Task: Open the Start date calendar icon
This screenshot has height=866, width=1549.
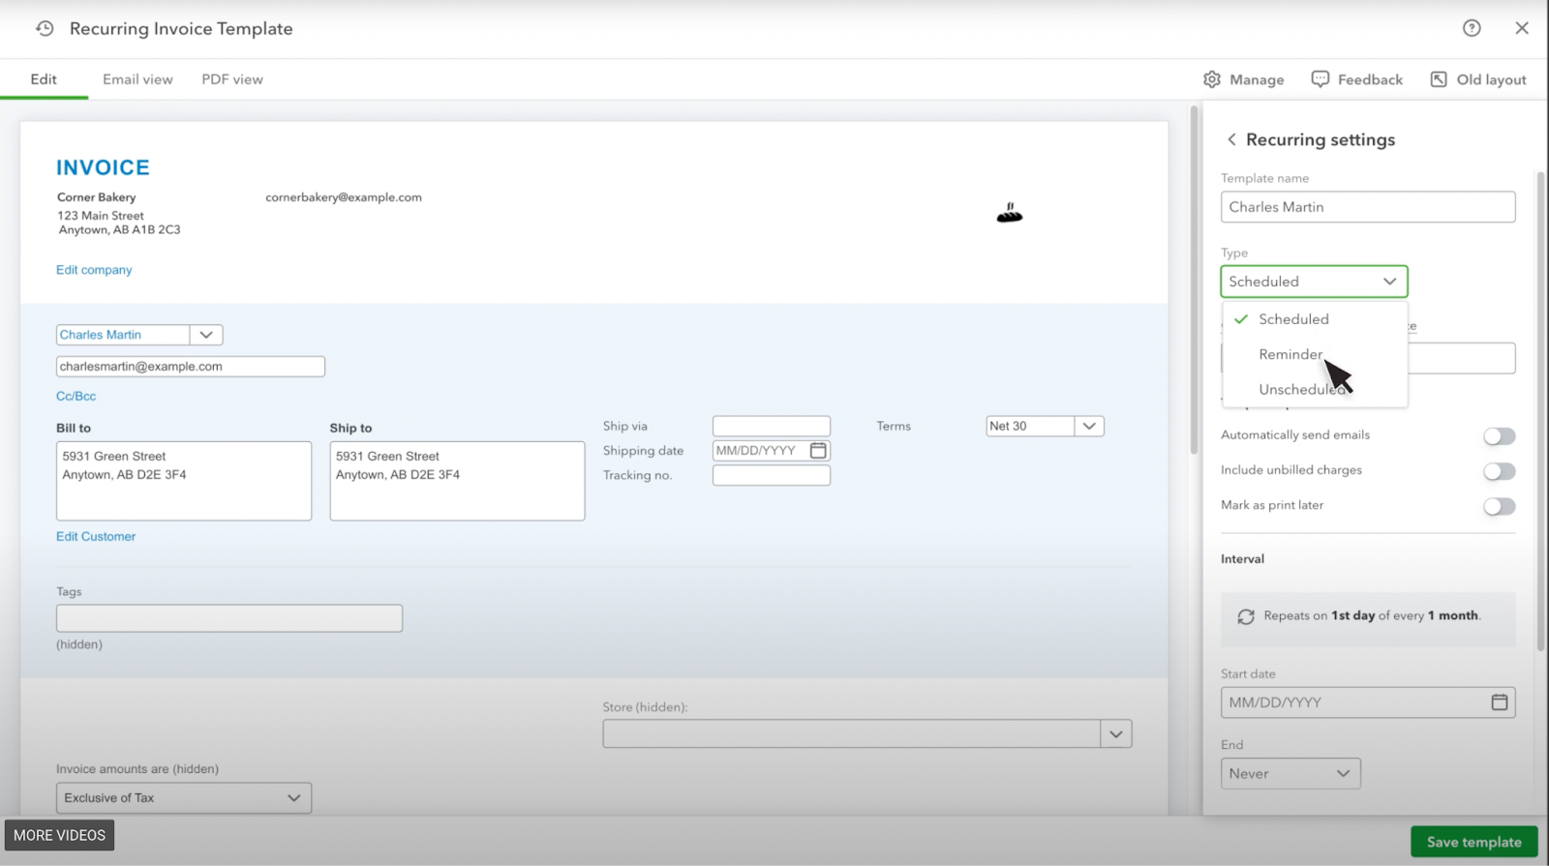Action: (1499, 702)
